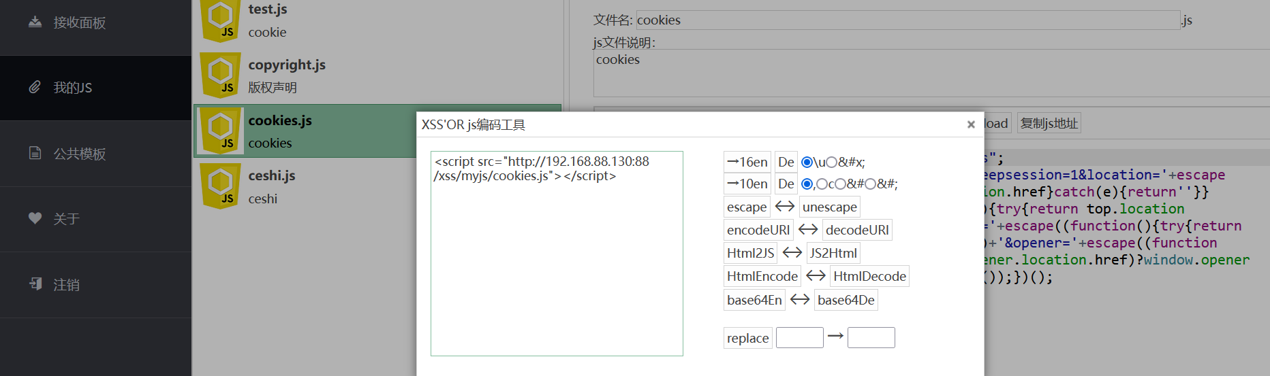Click the JS2Html button
This screenshot has height=376, width=1270.
pos(833,253)
